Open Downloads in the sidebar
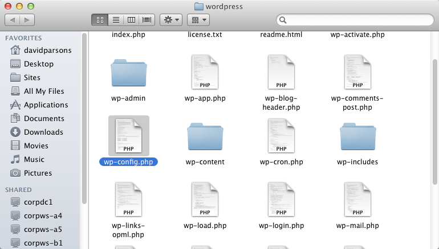This screenshot has width=439, height=249. [x=43, y=132]
